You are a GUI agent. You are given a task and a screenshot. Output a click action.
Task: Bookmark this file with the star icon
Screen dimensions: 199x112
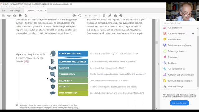click(x=9, y=16)
